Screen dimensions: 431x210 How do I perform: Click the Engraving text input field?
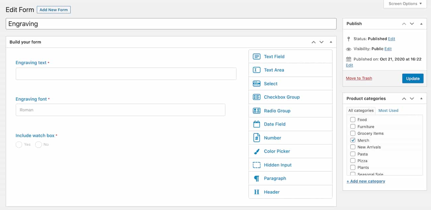click(126, 74)
